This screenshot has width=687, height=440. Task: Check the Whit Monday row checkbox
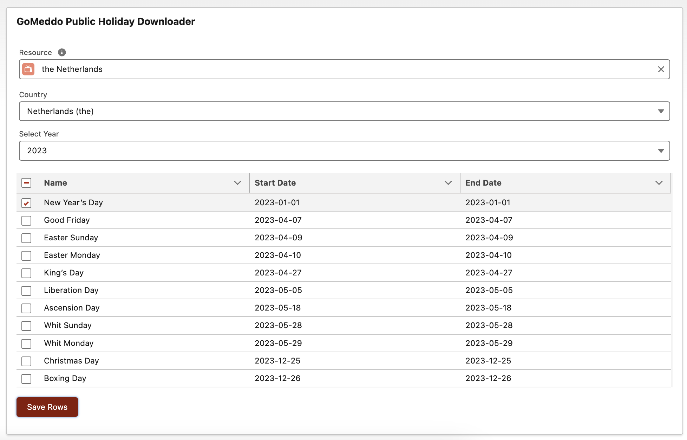pos(26,344)
